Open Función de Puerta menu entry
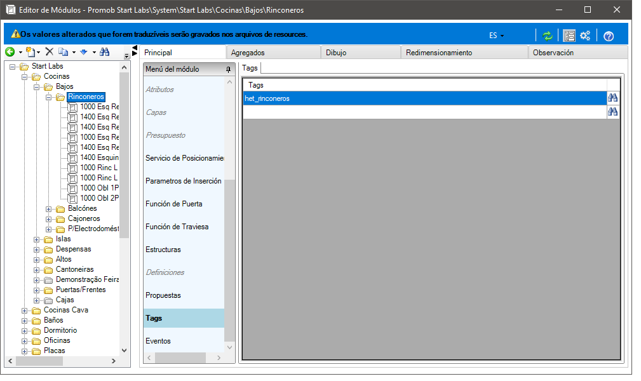The height and width of the screenshot is (381, 641). coord(184,204)
